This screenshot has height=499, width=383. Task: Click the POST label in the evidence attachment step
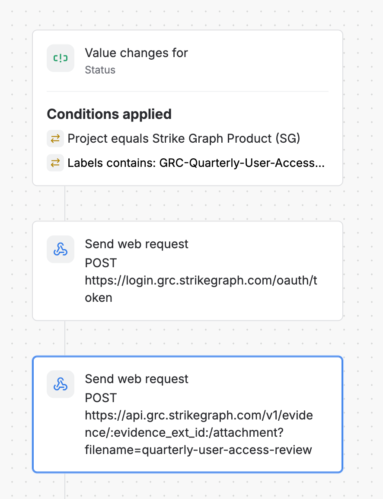[x=101, y=398]
